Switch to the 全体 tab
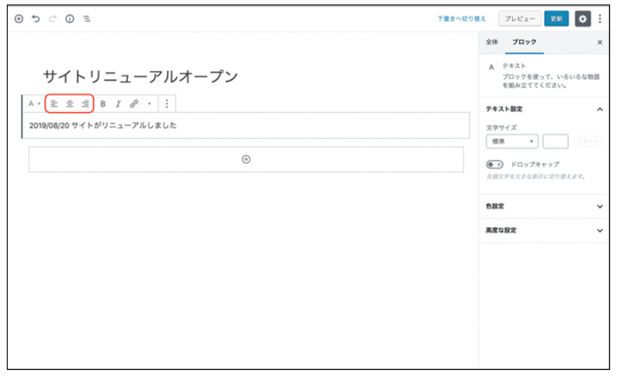 [492, 42]
